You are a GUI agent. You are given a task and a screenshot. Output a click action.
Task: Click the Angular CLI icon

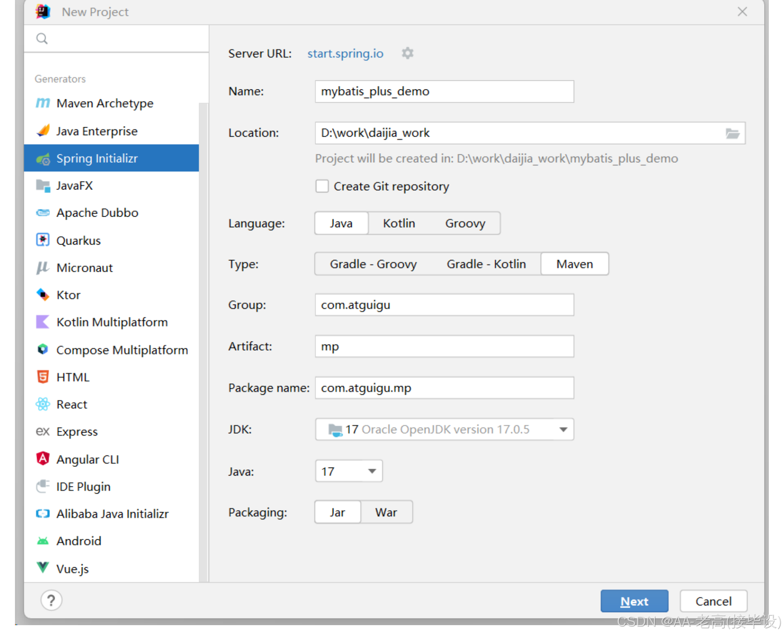pos(42,459)
